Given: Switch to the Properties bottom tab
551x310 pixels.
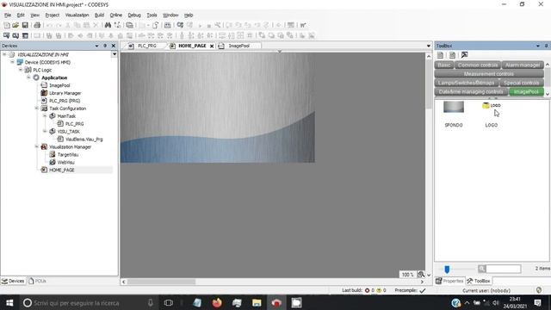Looking at the screenshot, I should [449, 281].
